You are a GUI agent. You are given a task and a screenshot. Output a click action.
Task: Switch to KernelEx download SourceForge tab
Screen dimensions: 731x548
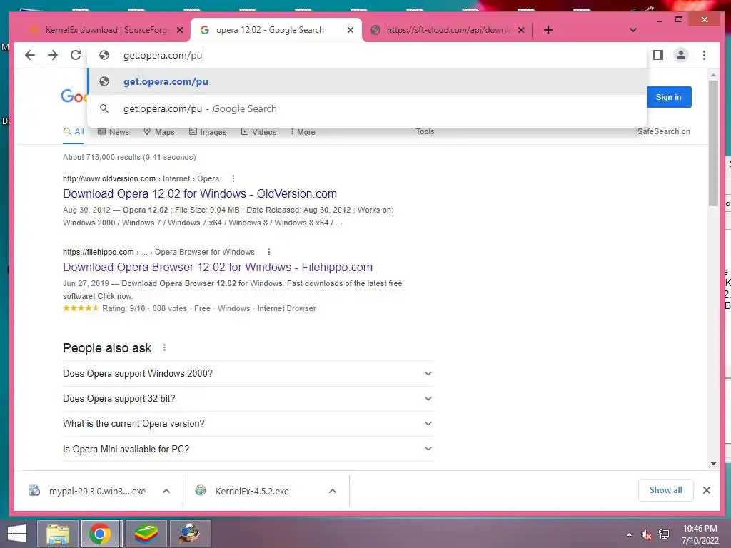(x=106, y=30)
